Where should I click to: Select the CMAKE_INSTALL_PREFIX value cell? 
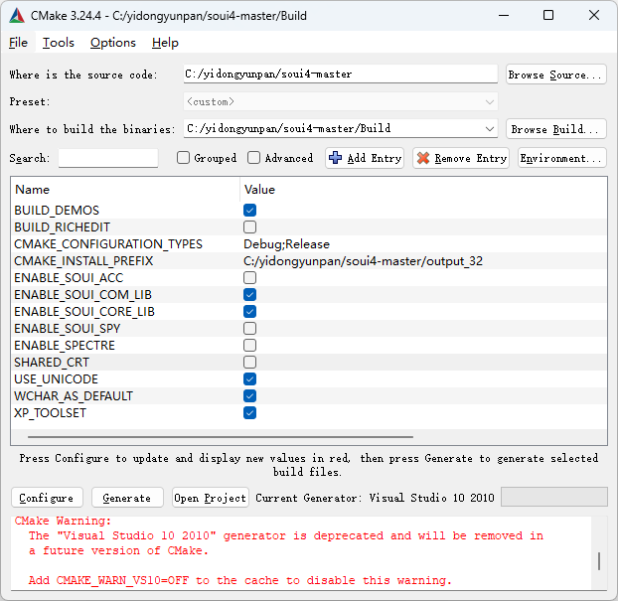(397, 261)
